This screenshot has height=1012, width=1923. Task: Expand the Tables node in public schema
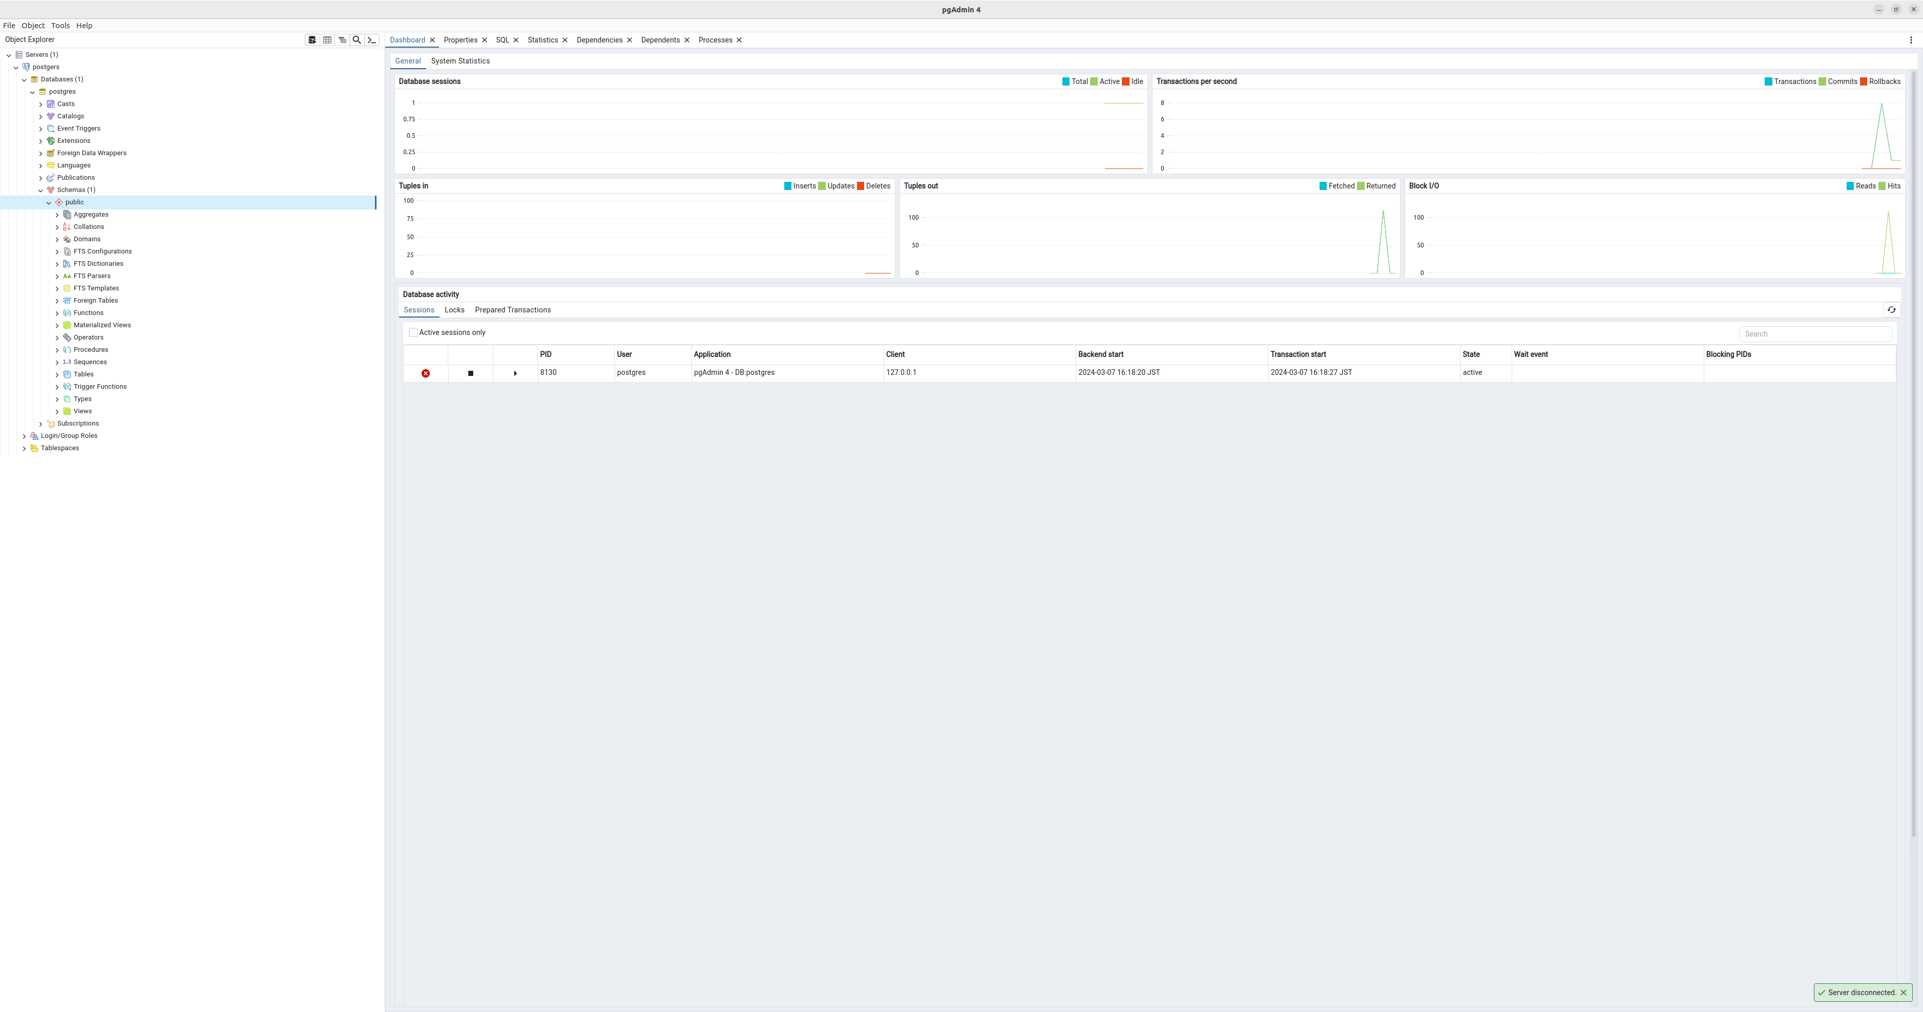[x=57, y=375]
